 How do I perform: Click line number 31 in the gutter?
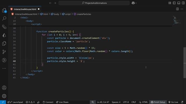click(14, 31)
